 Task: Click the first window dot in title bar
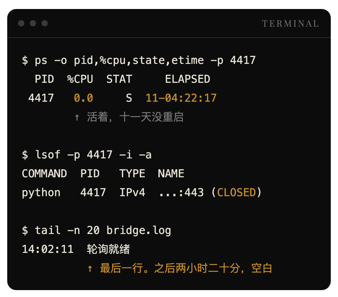point(21,23)
